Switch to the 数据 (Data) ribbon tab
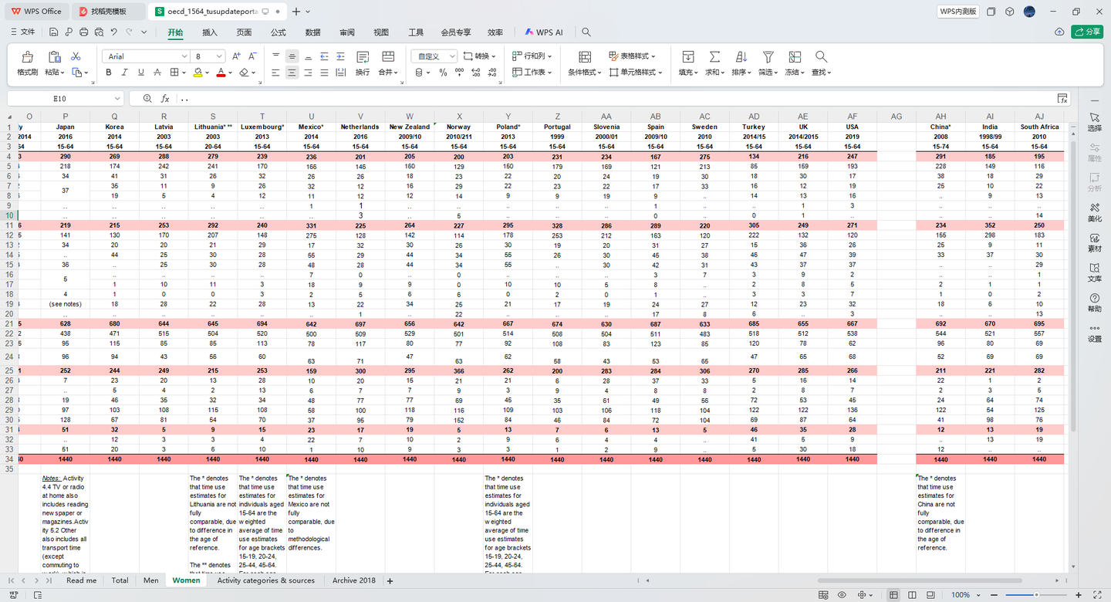 (x=312, y=32)
